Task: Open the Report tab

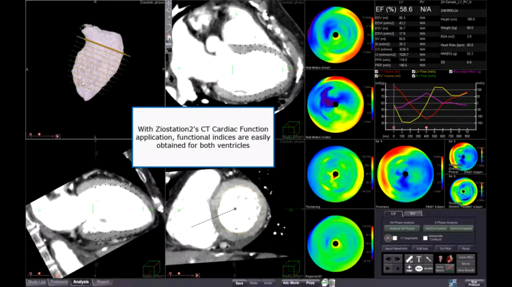Action: 103,282
